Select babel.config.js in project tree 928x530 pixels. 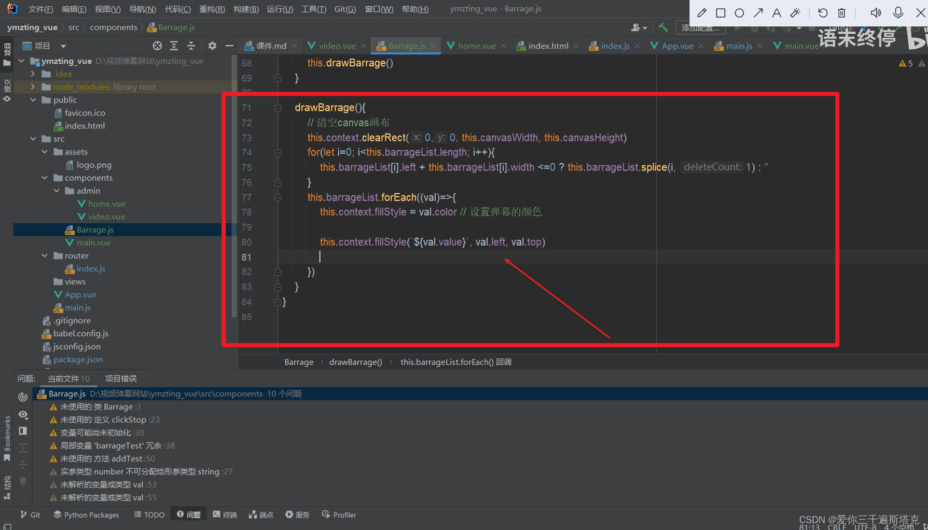[x=80, y=334]
